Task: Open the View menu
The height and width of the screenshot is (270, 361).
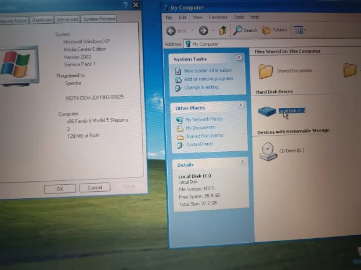Action: (197, 17)
